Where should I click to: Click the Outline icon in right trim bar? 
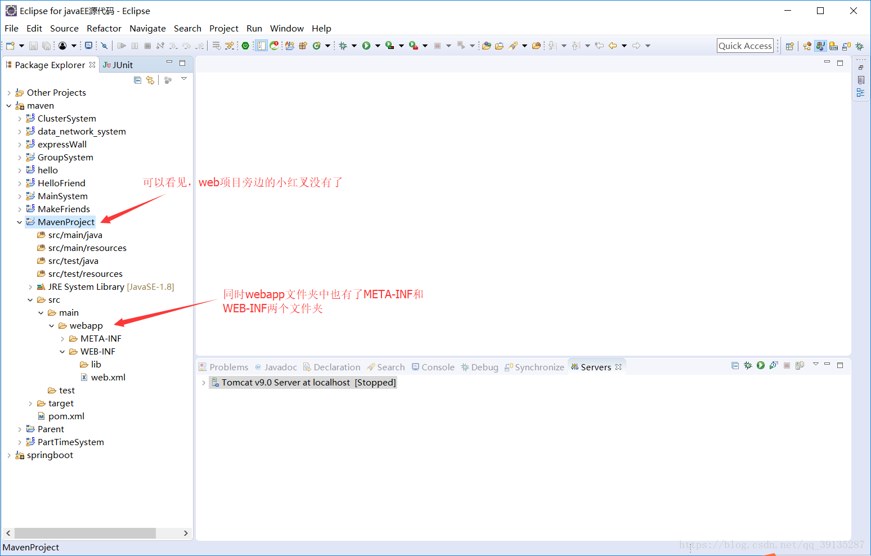point(860,93)
